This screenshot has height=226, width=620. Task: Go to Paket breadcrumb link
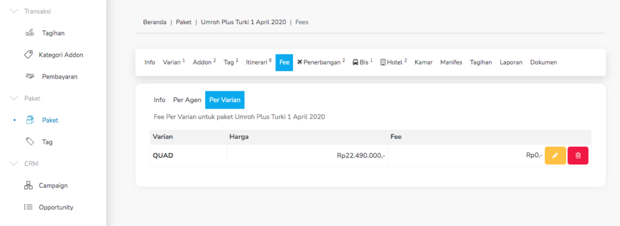coord(183,22)
